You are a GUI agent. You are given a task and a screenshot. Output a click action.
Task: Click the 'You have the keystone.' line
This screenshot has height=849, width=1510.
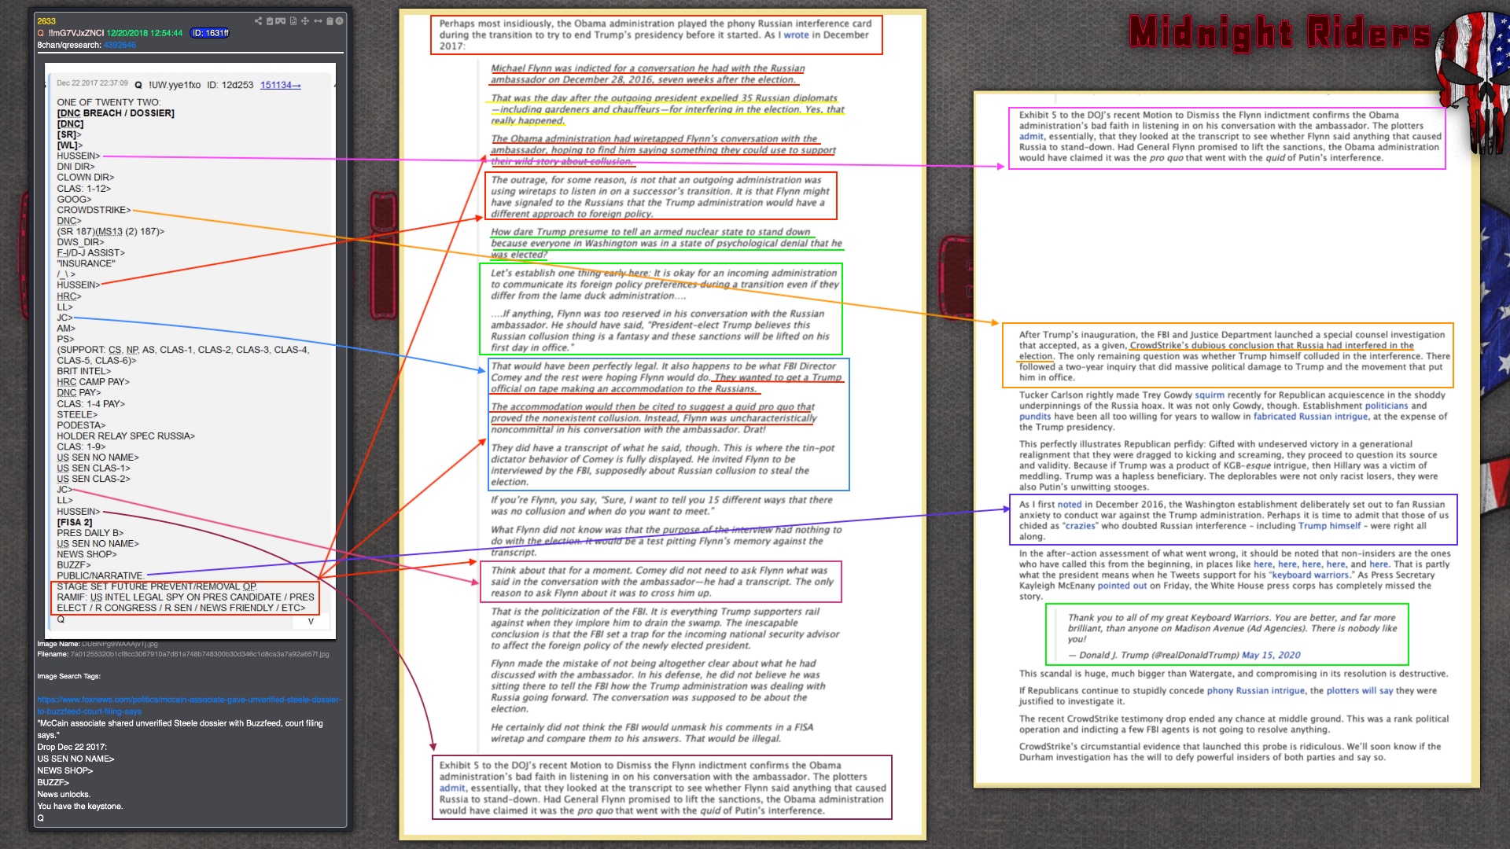click(79, 807)
